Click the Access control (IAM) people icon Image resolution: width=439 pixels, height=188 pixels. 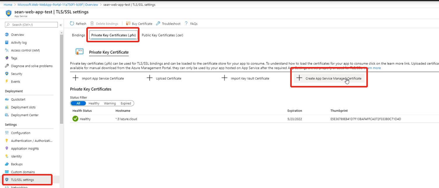(x=7, y=50)
